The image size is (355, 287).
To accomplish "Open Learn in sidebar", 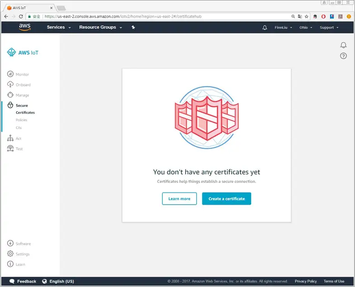I will point(20,264).
